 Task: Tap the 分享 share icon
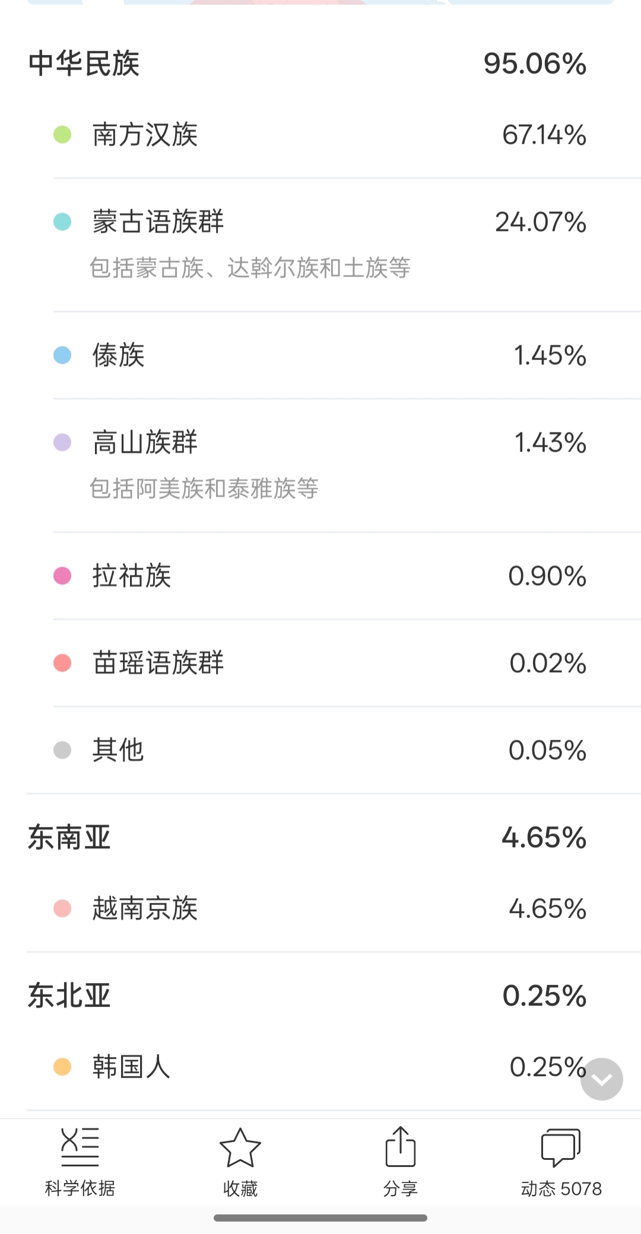pos(401,1147)
